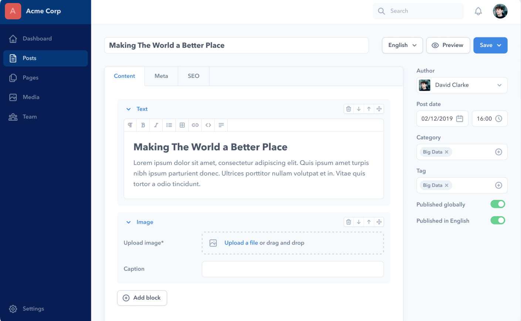This screenshot has width=521, height=321.
Task: Switch to the Meta tab
Action: (161, 76)
